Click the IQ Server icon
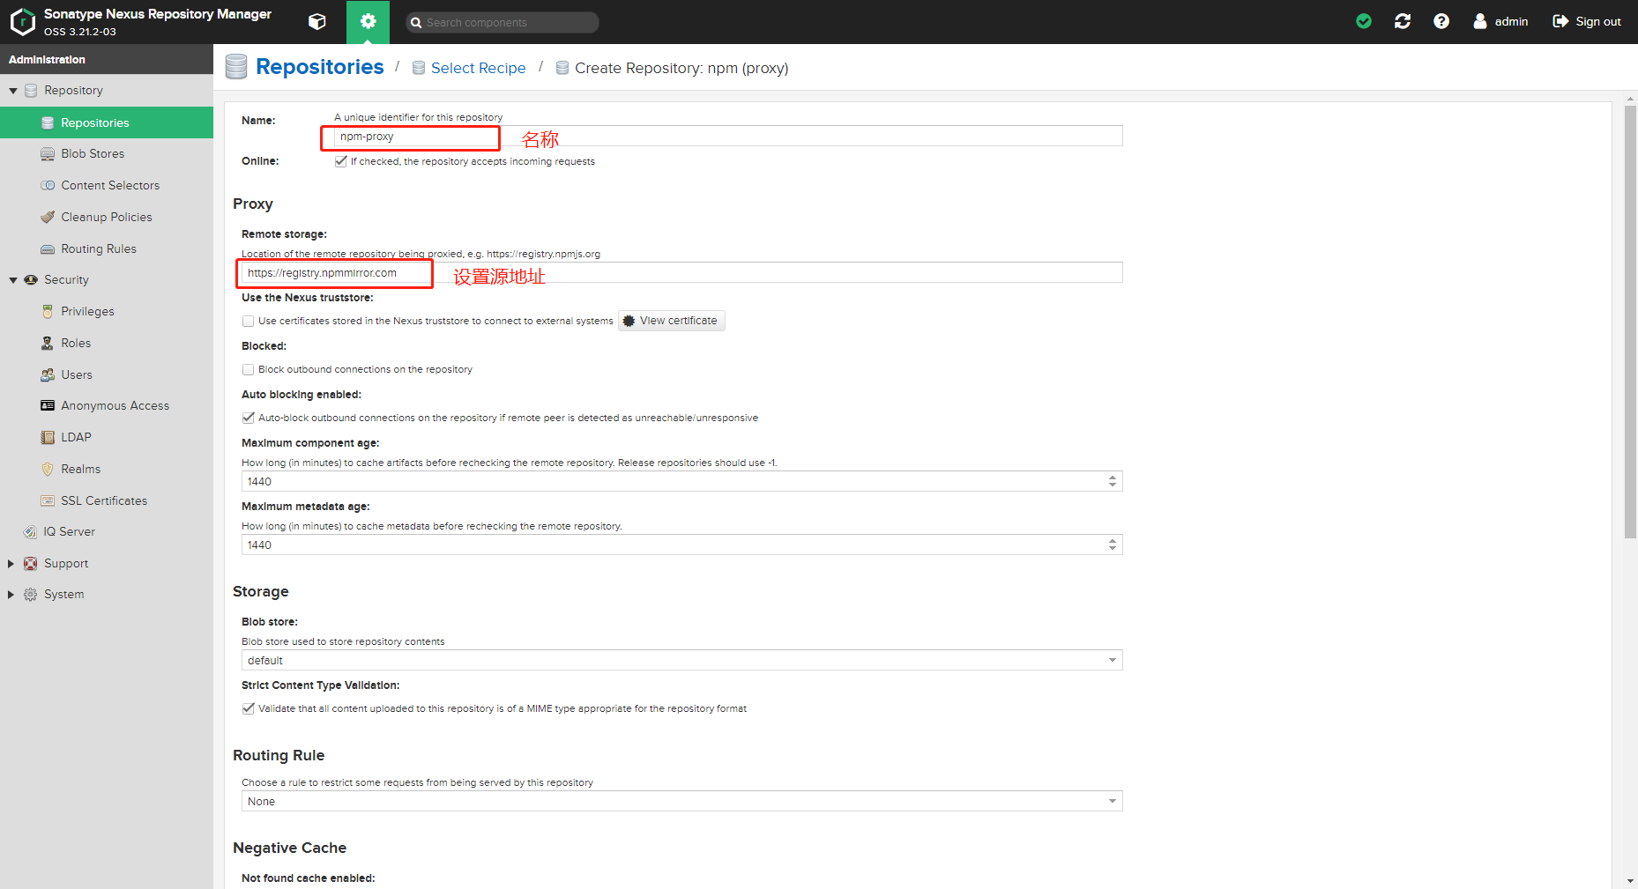The width and height of the screenshot is (1638, 889). point(30,532)
